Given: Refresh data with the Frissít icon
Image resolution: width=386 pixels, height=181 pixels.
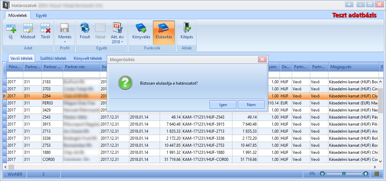Looking at the screenshot, I should tap(85, 28).
